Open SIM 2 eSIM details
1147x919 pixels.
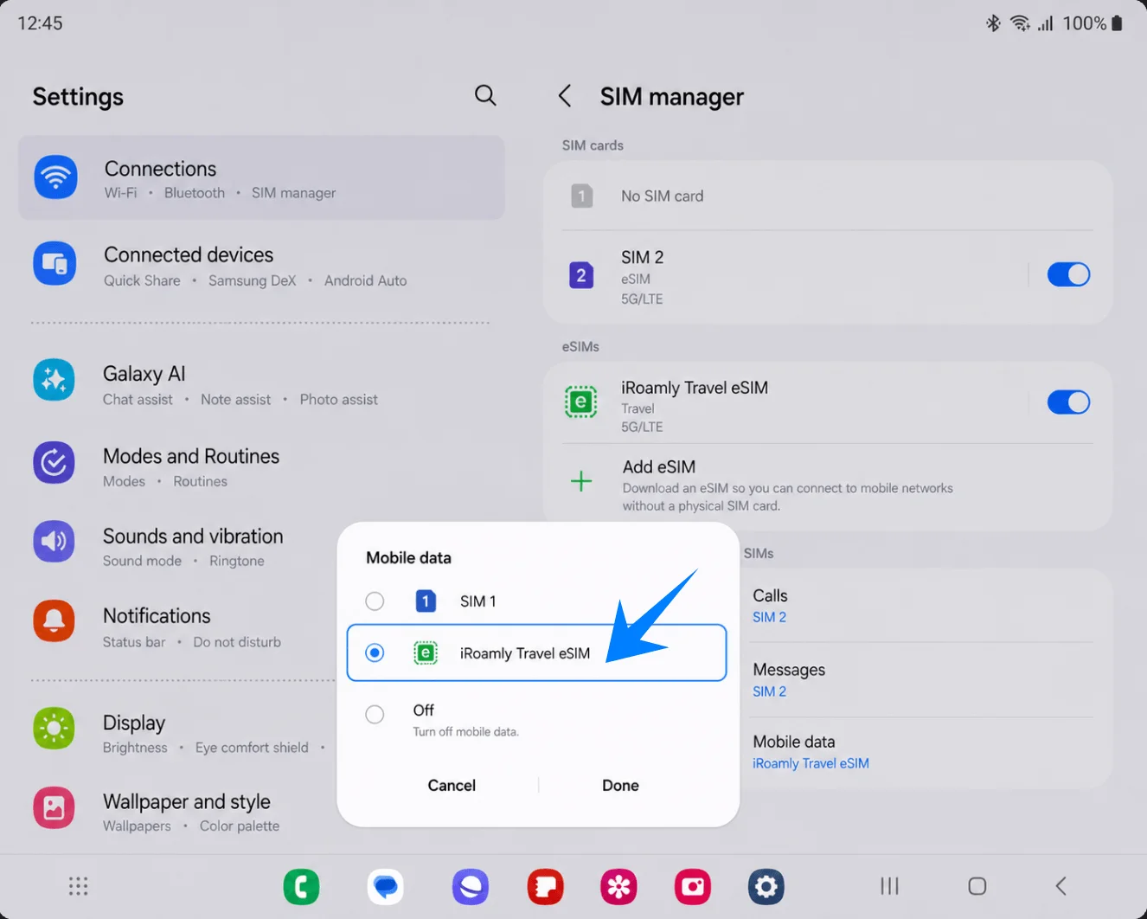[793, 277]
